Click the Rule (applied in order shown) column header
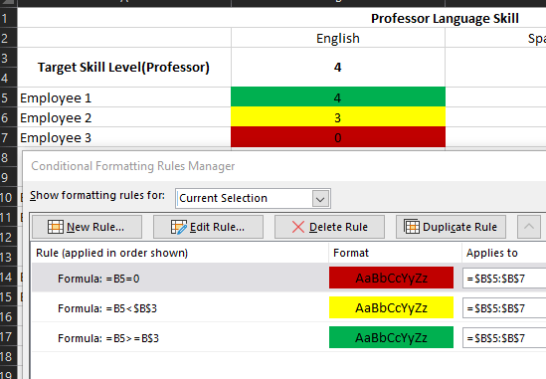This screenshot has height=379, width=546. (x=180, y=253)
